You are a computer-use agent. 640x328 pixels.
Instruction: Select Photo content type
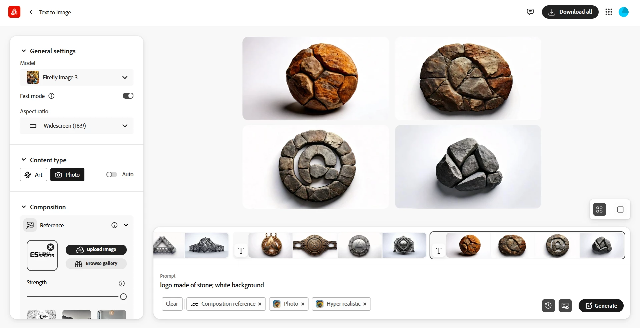[67, 175]
